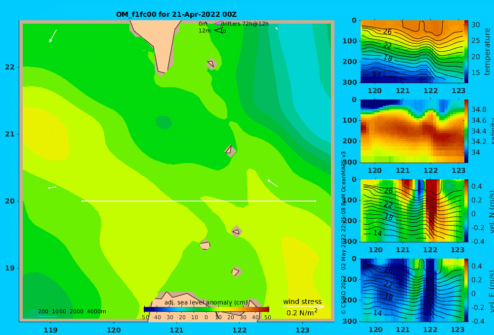Click the 34.8 tick on salinity colorbar
Viewport: 494px width, 335px height.
tap(479, 110)
